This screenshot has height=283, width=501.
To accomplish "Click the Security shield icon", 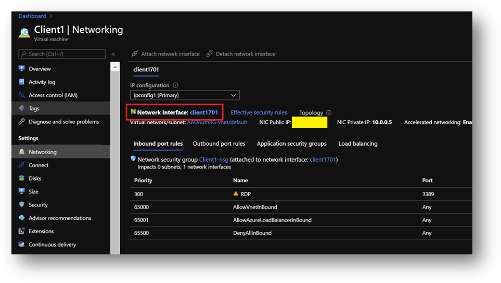I will [x=22, y=204].
